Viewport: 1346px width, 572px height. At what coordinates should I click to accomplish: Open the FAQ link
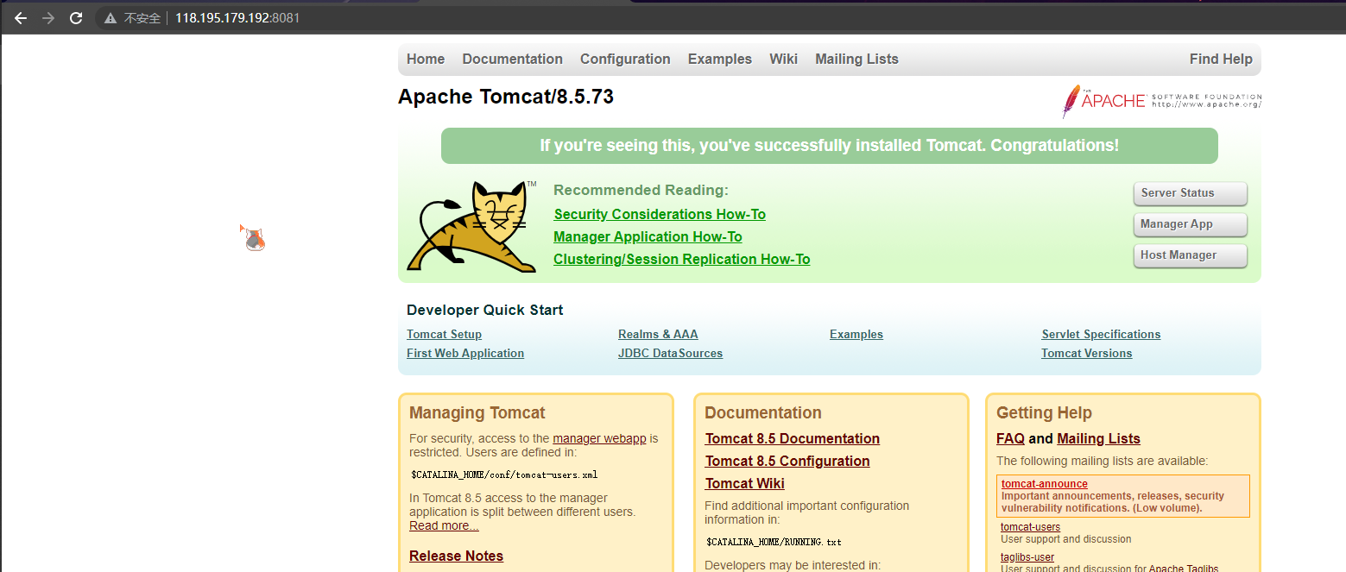point(1010,439)
